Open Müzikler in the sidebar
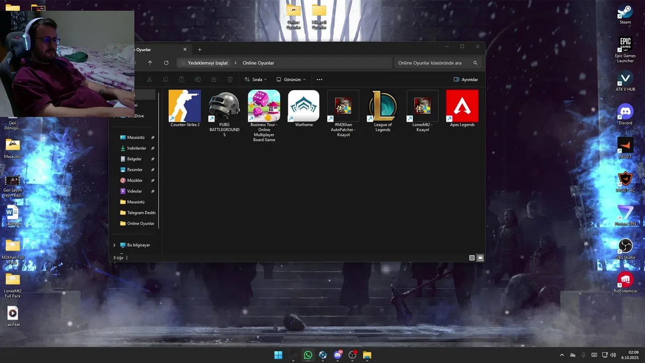The width and height of the screenshot is (645, 363). [135, 180]
